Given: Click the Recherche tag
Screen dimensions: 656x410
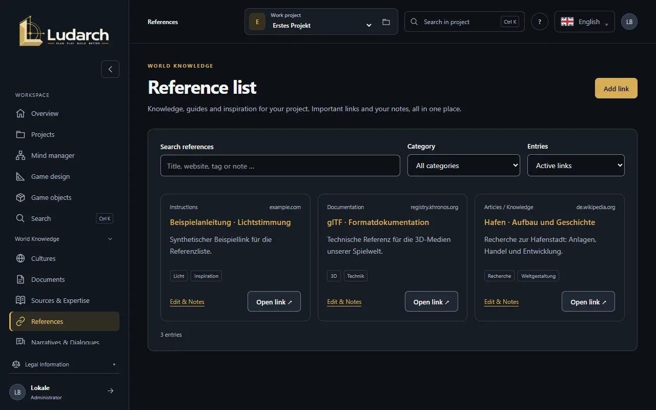Looking at the screenshot, I should [500, 276].
